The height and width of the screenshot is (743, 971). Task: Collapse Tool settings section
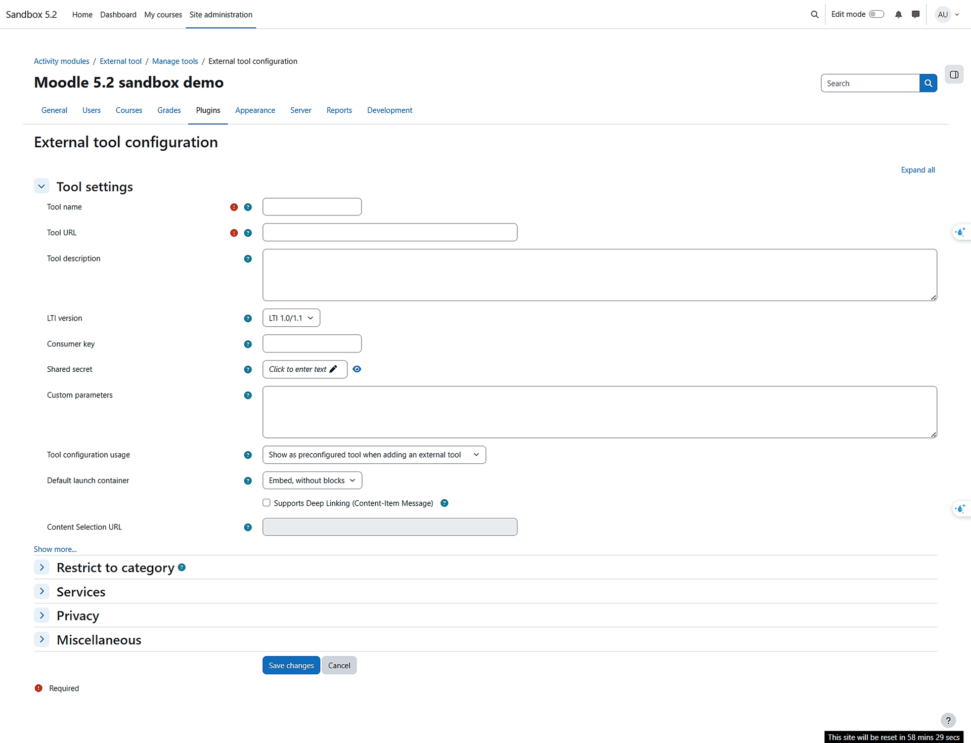coord(41,186)
